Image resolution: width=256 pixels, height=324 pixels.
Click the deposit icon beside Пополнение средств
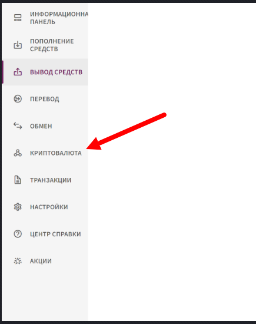pos(18,45)
